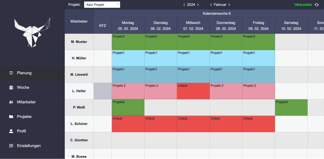Click L. Heller's Urlaub cell on Mittwoch
Image resolution: width=324 pixels, height=159 pixels.
click(193, 91)
